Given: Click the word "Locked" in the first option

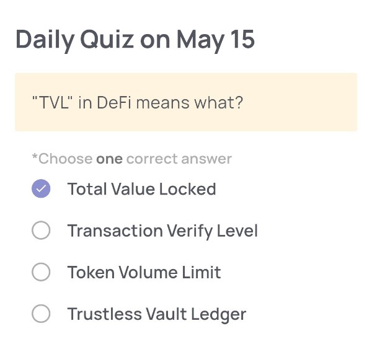Looking at the screenshot, I should coord(187,189).
